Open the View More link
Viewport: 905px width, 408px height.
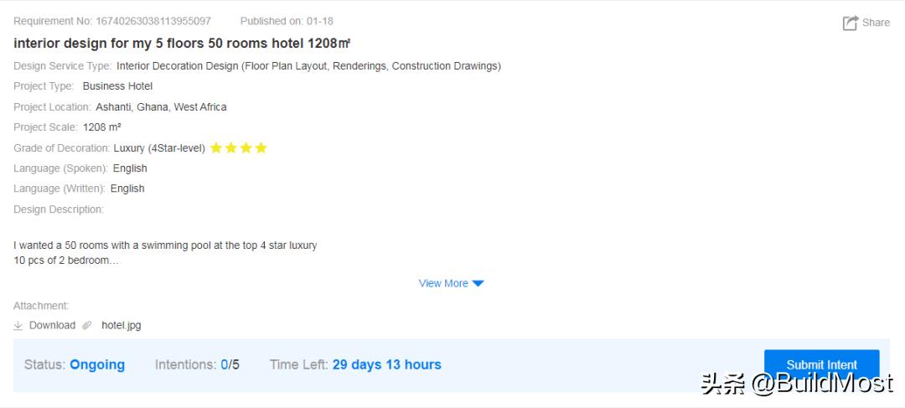point(443,284)
